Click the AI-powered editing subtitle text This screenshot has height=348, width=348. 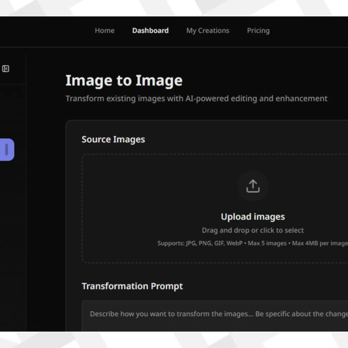tap(196, 99)
